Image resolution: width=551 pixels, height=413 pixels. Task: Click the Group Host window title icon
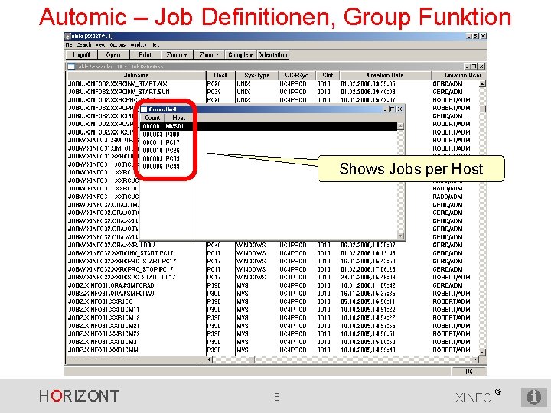[144, 109]
